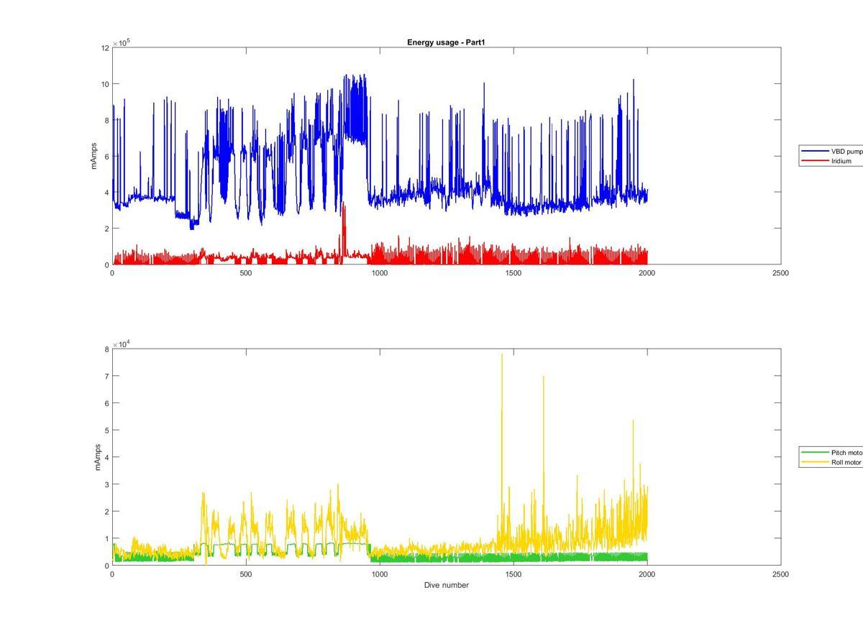863x636 pixels.
Task: Click x-axis tick "2500" on top plot
Action: [x=781, y=273]
